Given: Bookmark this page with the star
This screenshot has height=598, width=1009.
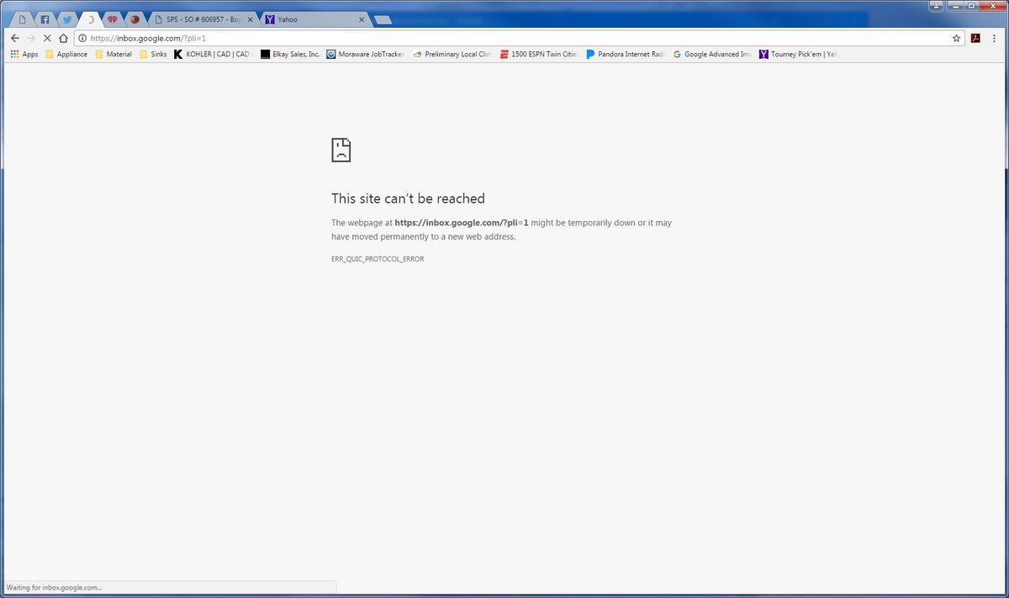Looking at the screenshot, I should click(x=956, y=38).
